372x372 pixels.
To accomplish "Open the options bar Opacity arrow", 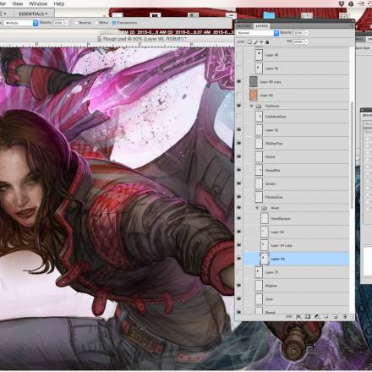I will point(66,23).
